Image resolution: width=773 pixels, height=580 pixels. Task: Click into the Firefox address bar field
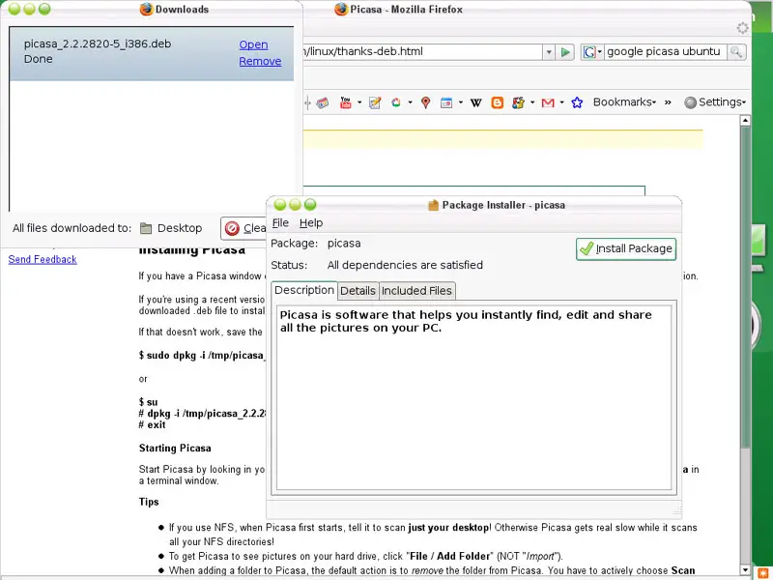[x=423, y=52]
